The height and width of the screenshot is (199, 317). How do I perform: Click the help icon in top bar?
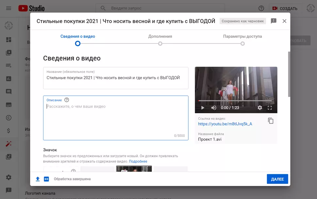click(x=261, y=8)
